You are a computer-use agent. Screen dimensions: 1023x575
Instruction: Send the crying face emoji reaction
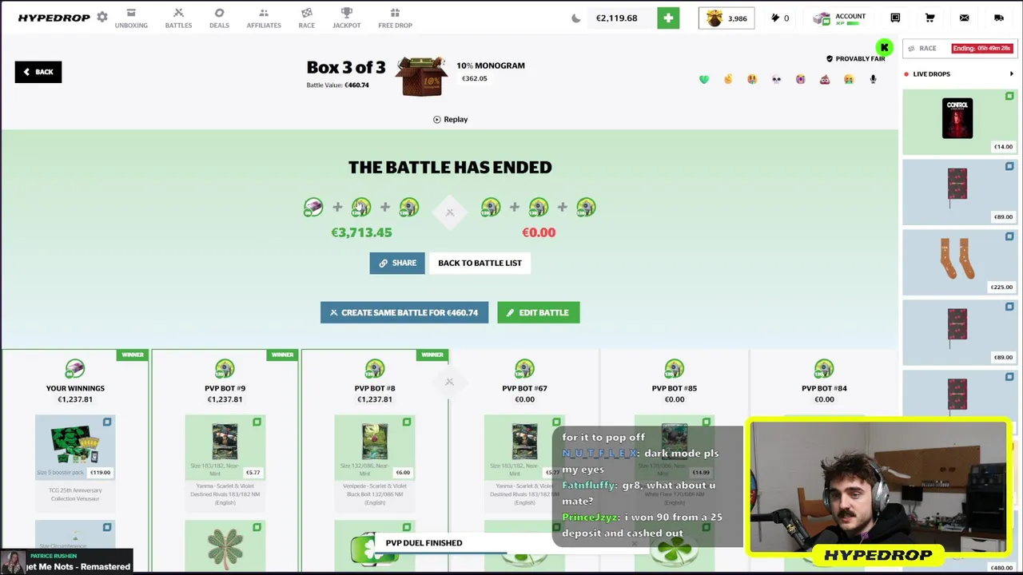(800, 79)
